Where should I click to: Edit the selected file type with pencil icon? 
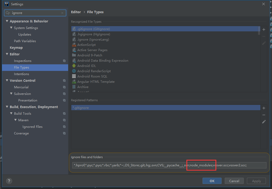(264, 43)
